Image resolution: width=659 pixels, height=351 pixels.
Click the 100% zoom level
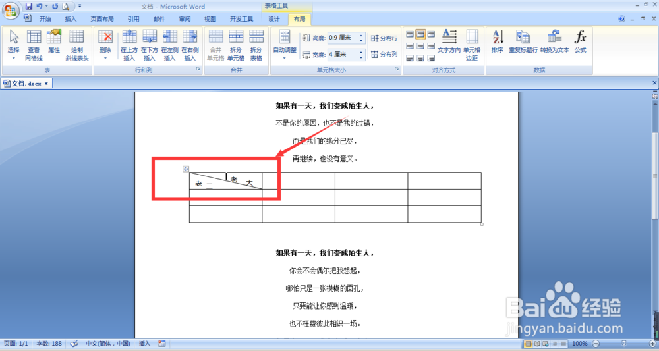coord(580,344)
